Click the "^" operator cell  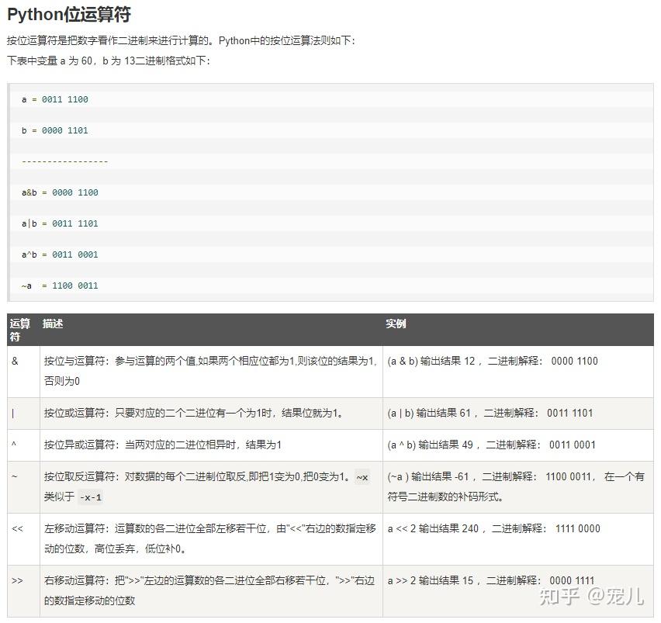[23, 445]
